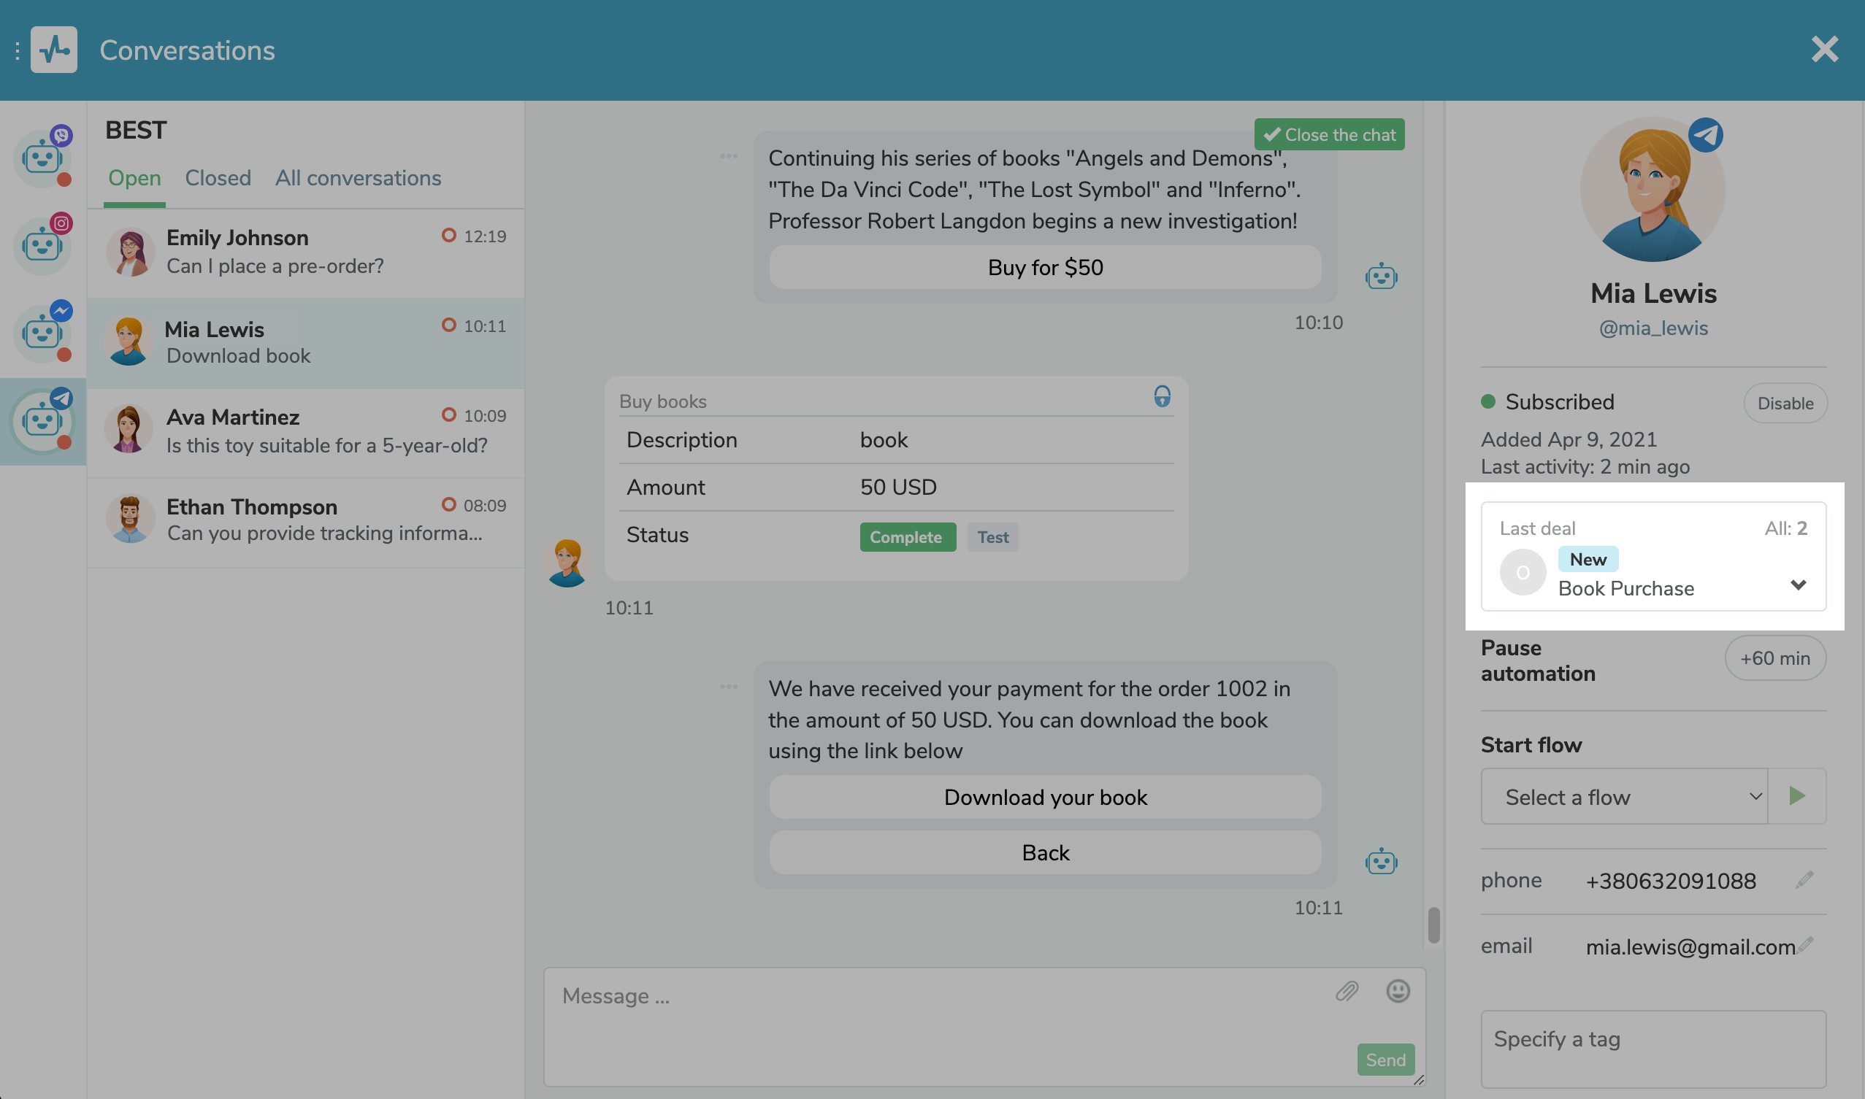Disable the contact's subscription
Screen dimensions: 1865x1099
coord(1784,403)
